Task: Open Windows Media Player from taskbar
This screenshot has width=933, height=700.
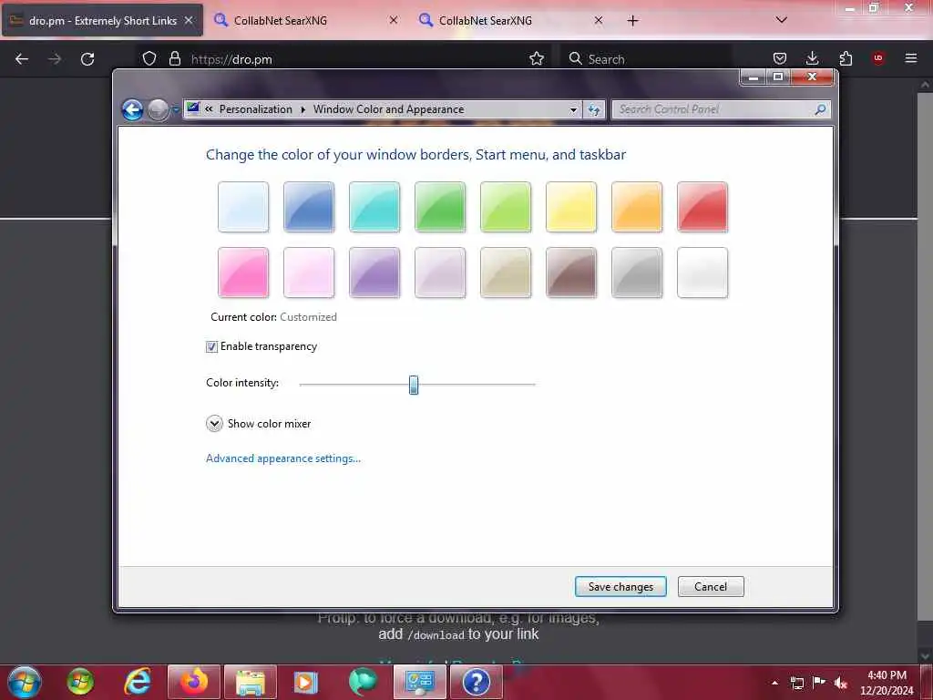Action: coord(306,682)
